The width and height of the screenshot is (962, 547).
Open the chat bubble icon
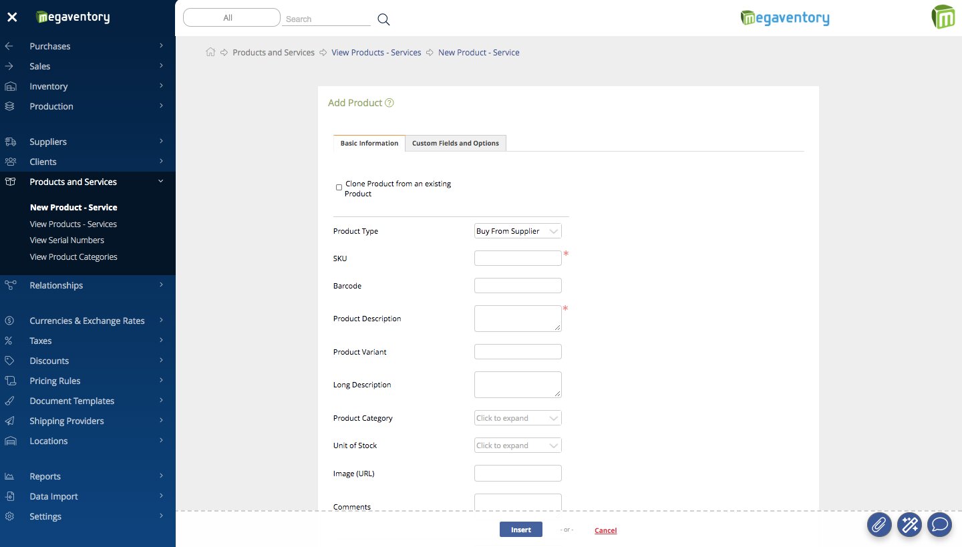[939, 524]
